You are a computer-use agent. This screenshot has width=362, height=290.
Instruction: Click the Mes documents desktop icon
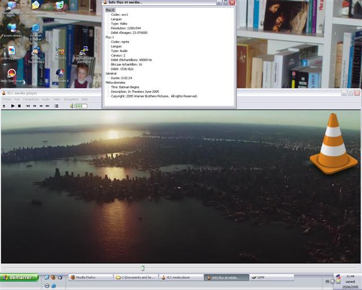(x=36, y=7)
